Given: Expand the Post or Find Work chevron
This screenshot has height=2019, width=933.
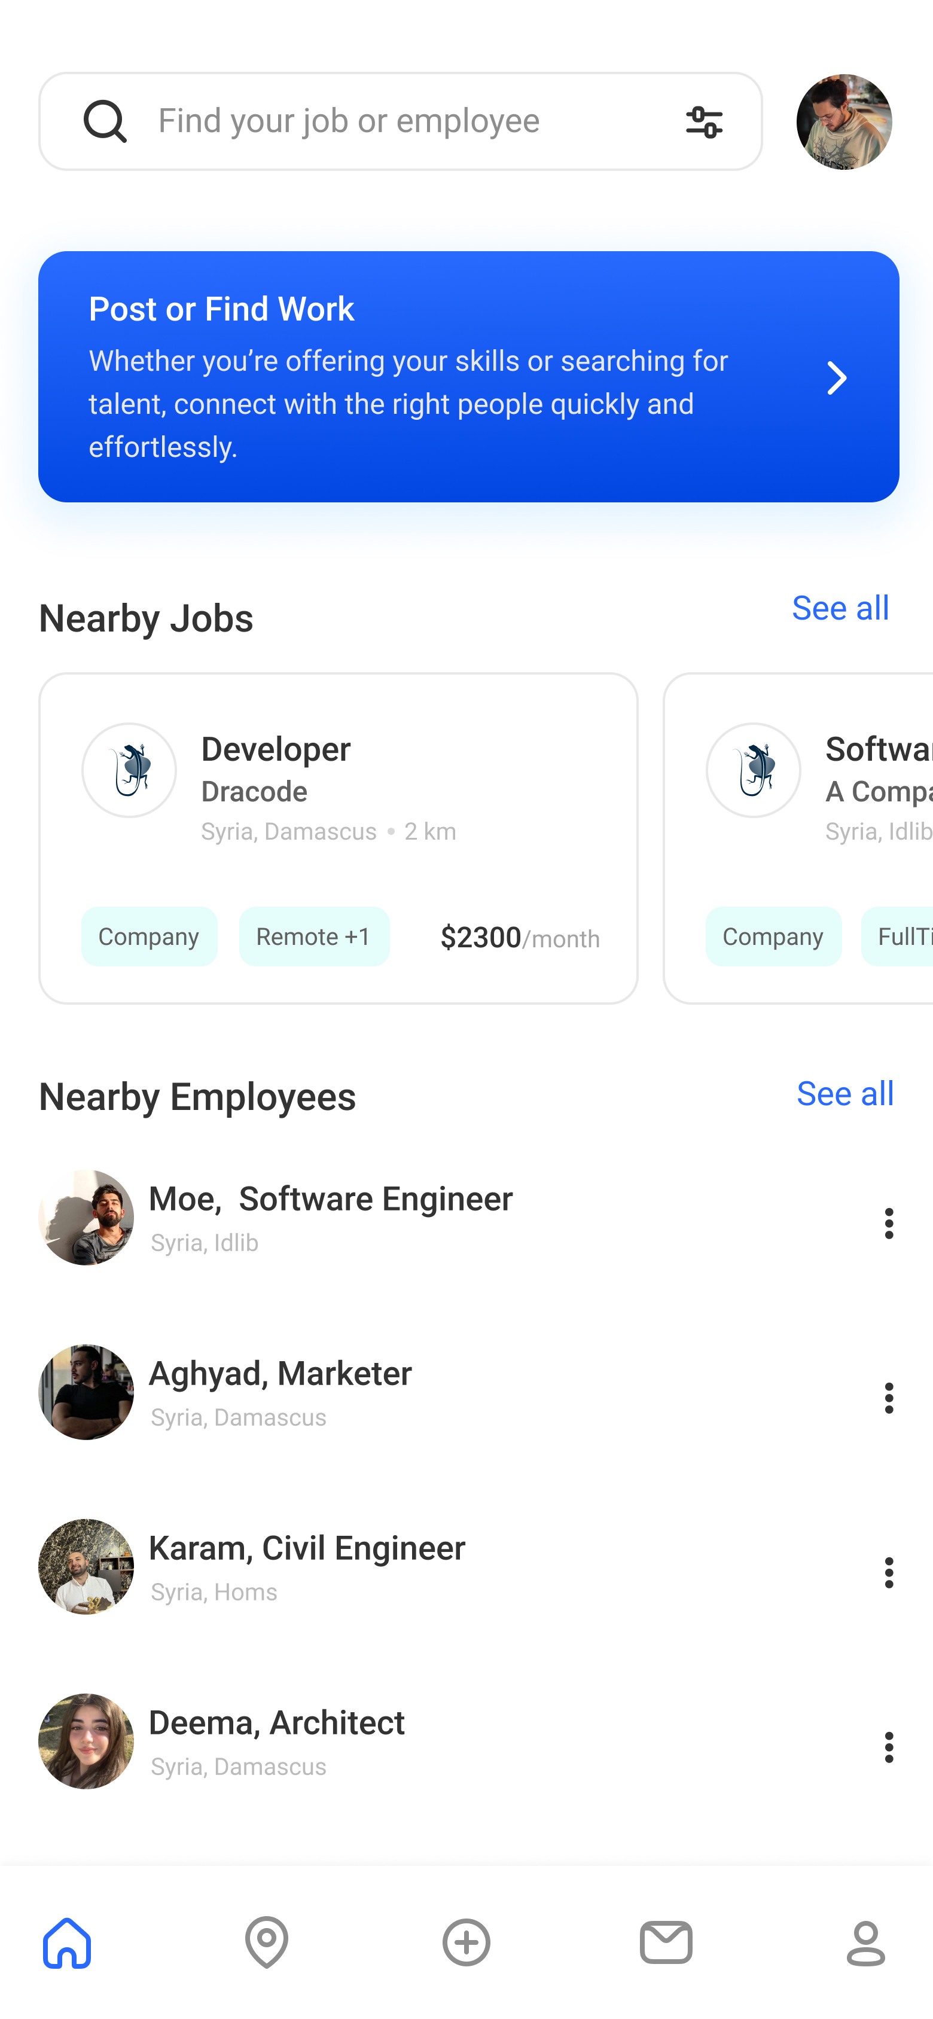Looking at the screenshot, I should pyautogui.click(x=837, y=378).
